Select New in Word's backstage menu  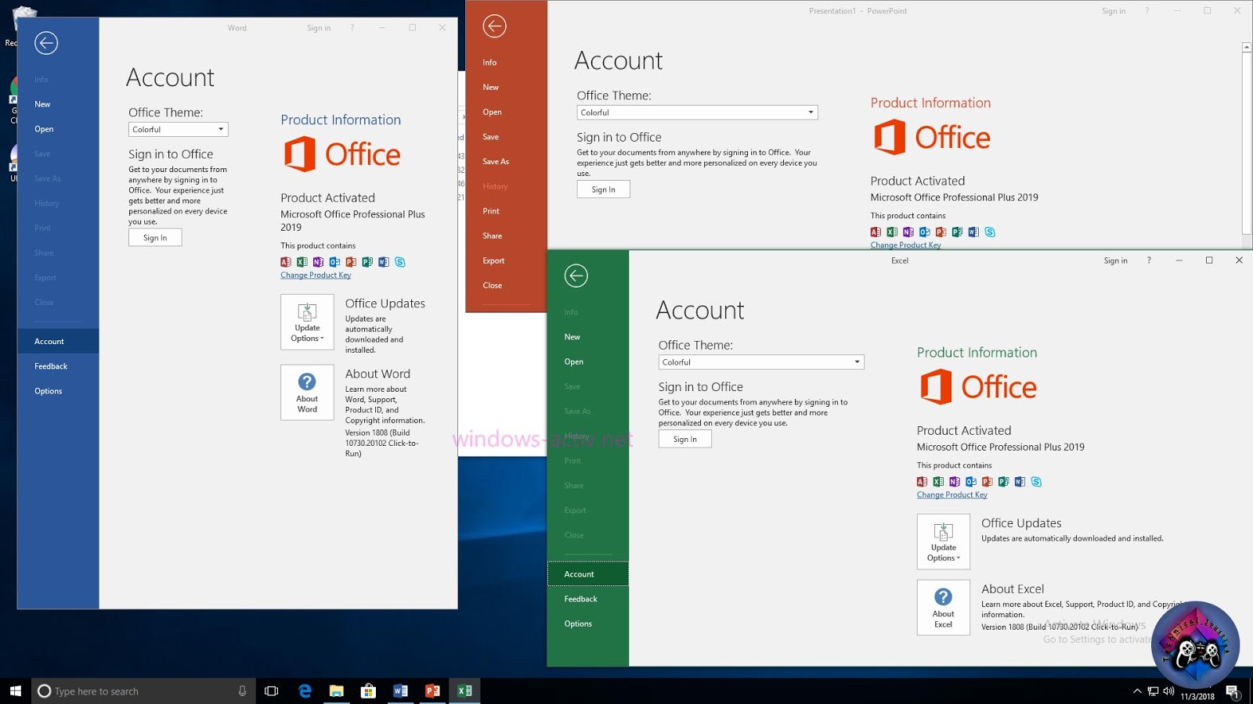coord(42,104)
